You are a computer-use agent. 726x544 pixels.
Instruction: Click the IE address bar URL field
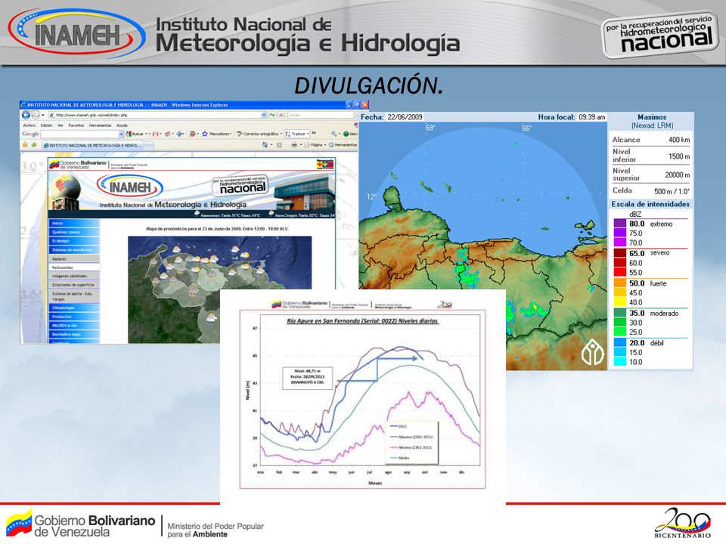pos(155,115)
